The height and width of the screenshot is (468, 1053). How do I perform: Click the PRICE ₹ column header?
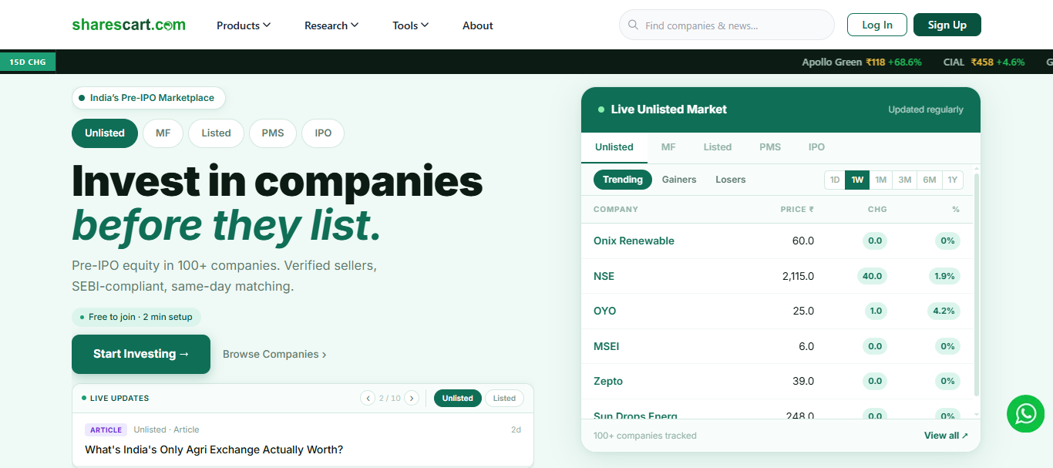[x=796, y=210]
